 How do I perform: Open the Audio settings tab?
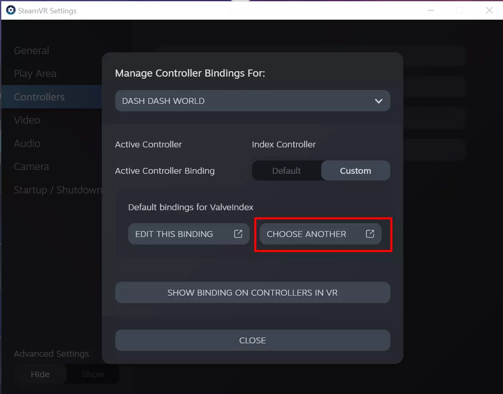[x=27, y=143]
